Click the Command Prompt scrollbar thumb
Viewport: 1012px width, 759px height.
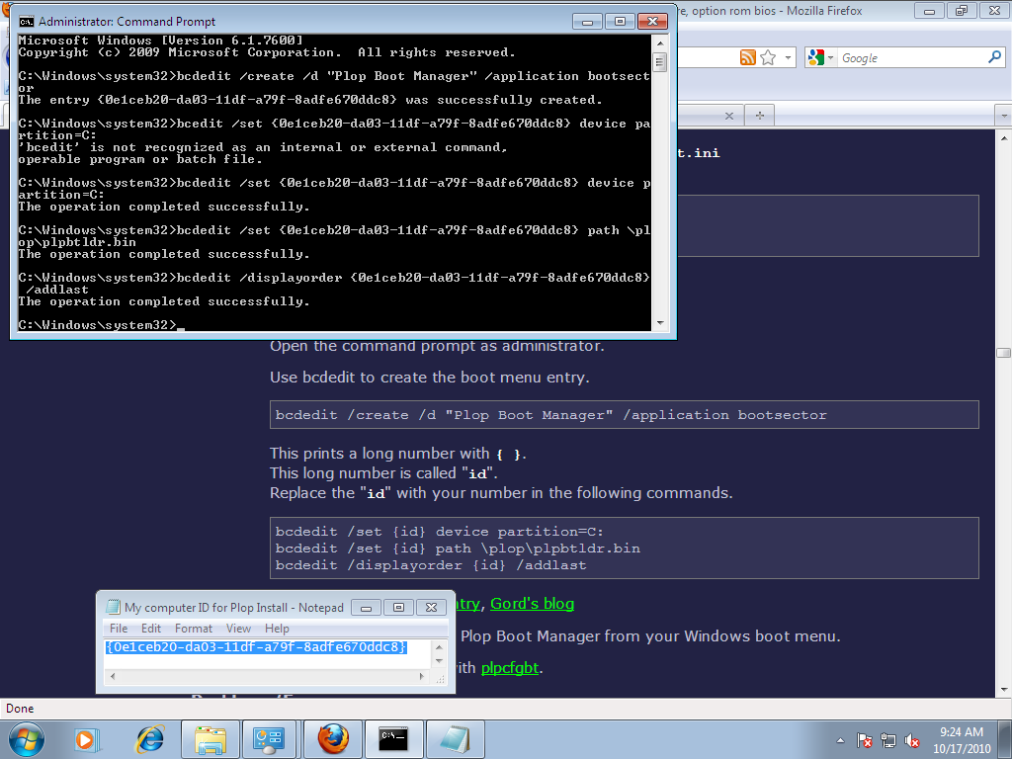tap(659, 62)
